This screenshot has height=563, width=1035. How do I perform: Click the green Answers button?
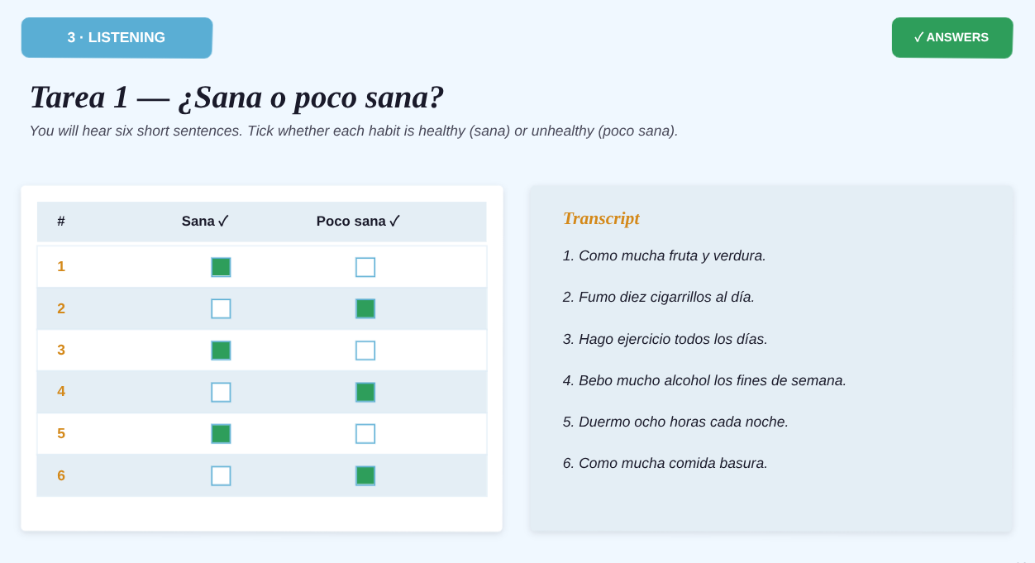pos(952,37)
